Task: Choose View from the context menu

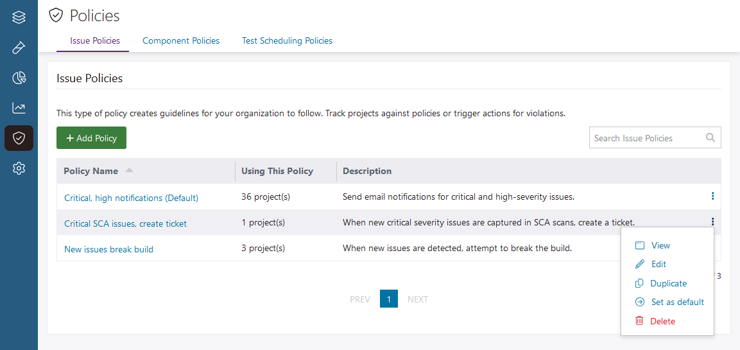Action: (660, 245)
